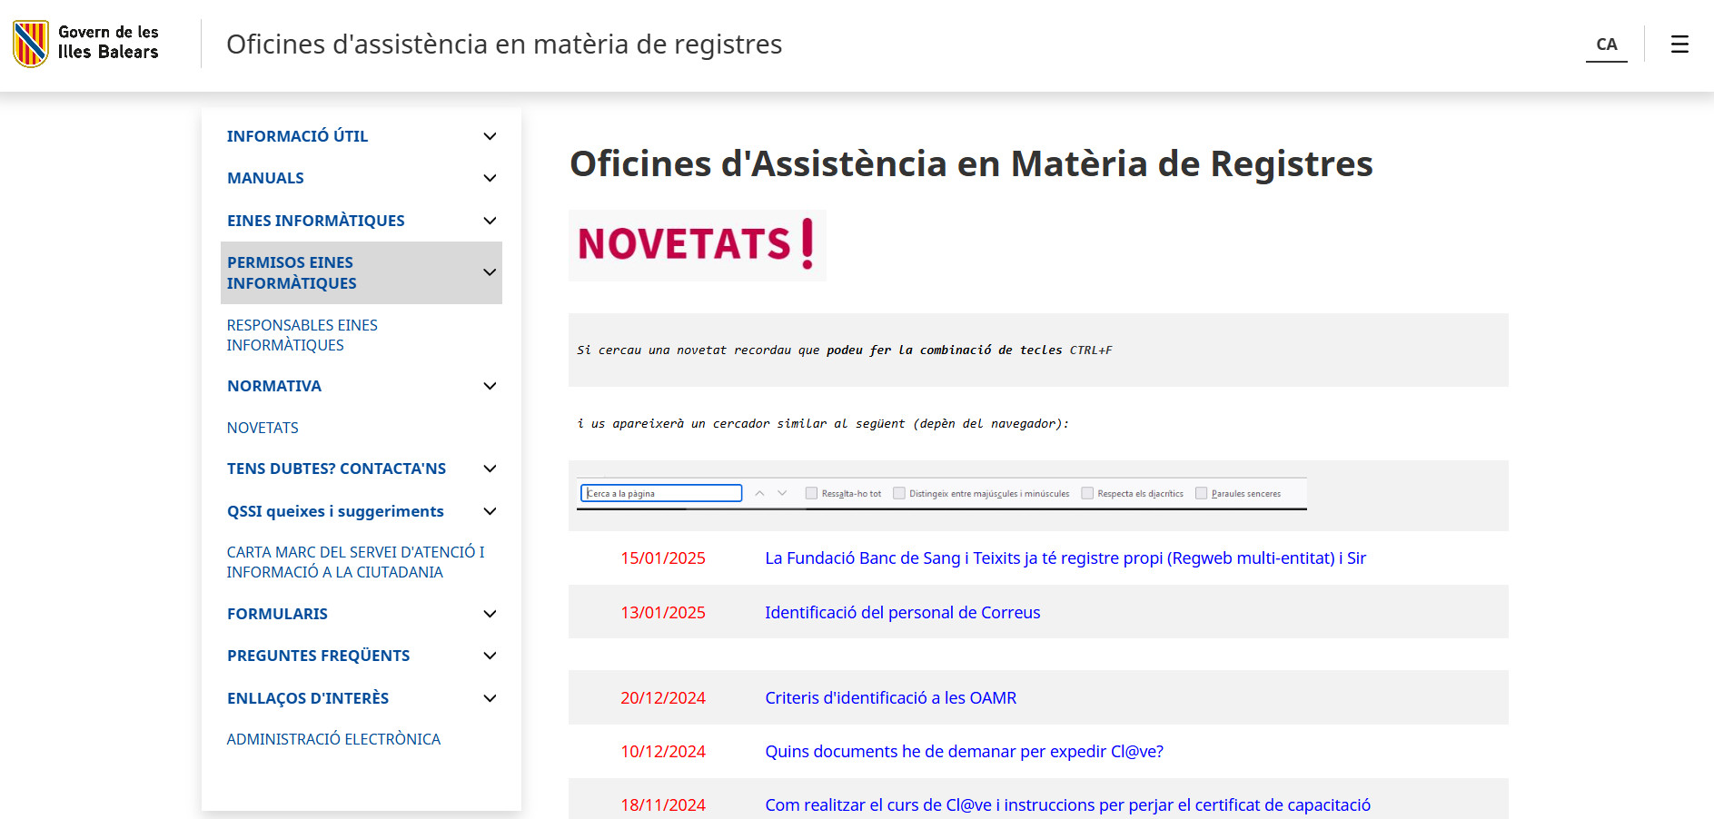This screenshot has width=1714, height=819.
Task: Open the Identificació del personal de Correus link
Action: pos(902,613)
